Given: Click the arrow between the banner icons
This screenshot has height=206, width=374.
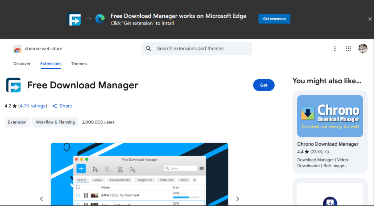Looking at the screenshot, I should click(89, 19).
